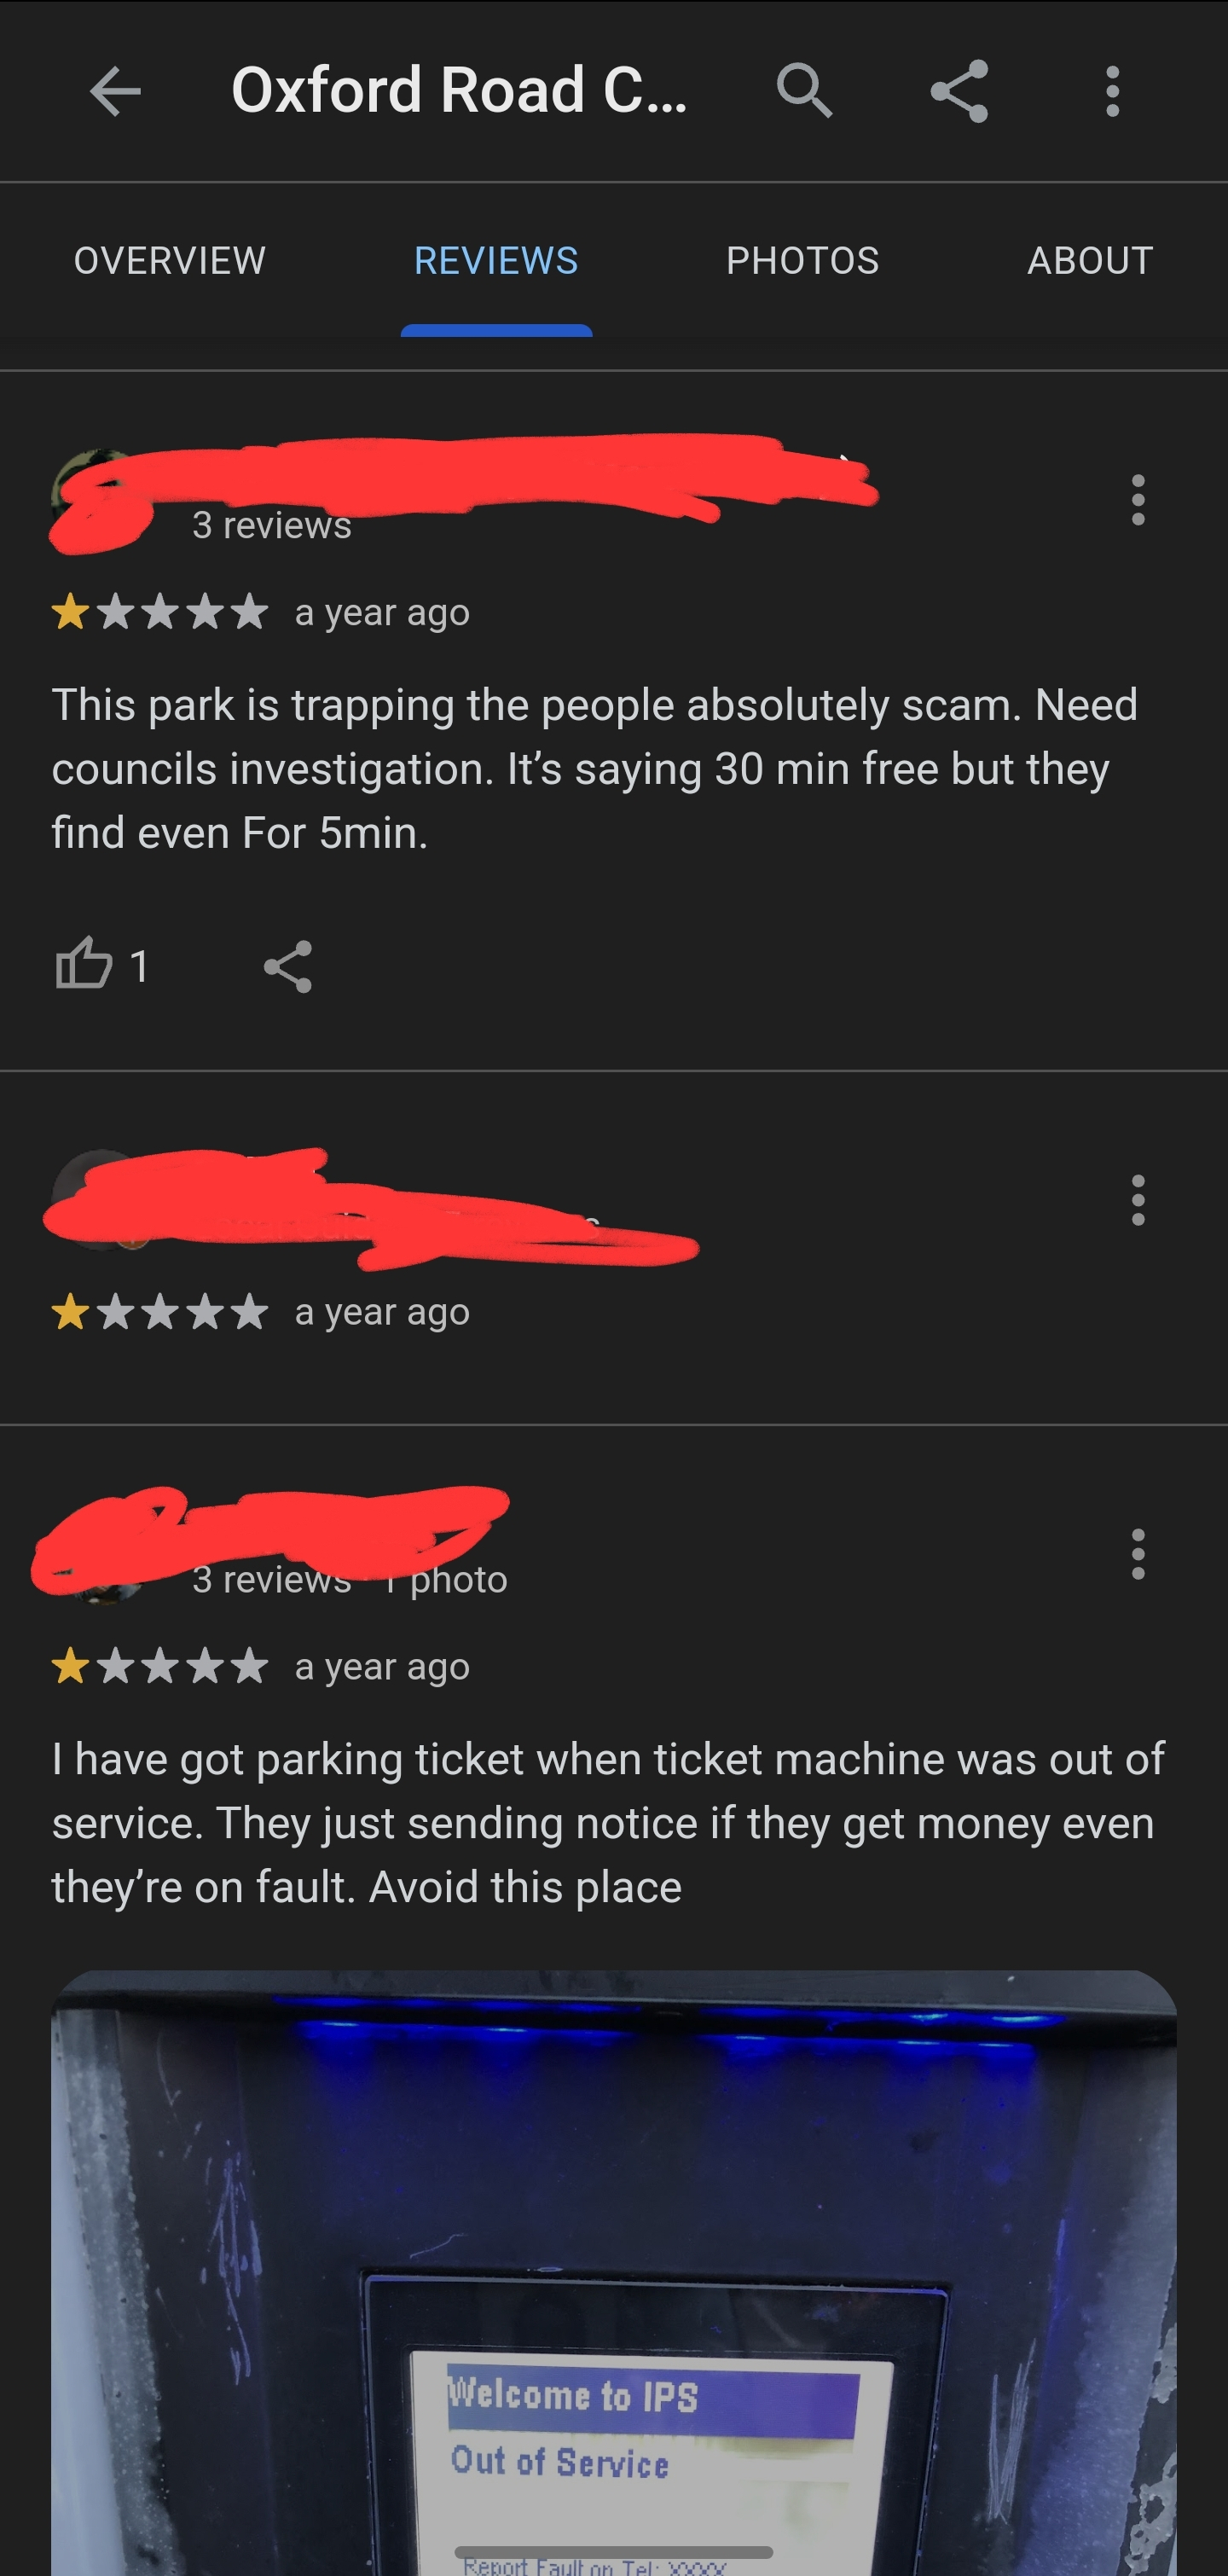Go to the Photos tab
The height and width of the screenshot is (2576, 1228).
point(802,260)
